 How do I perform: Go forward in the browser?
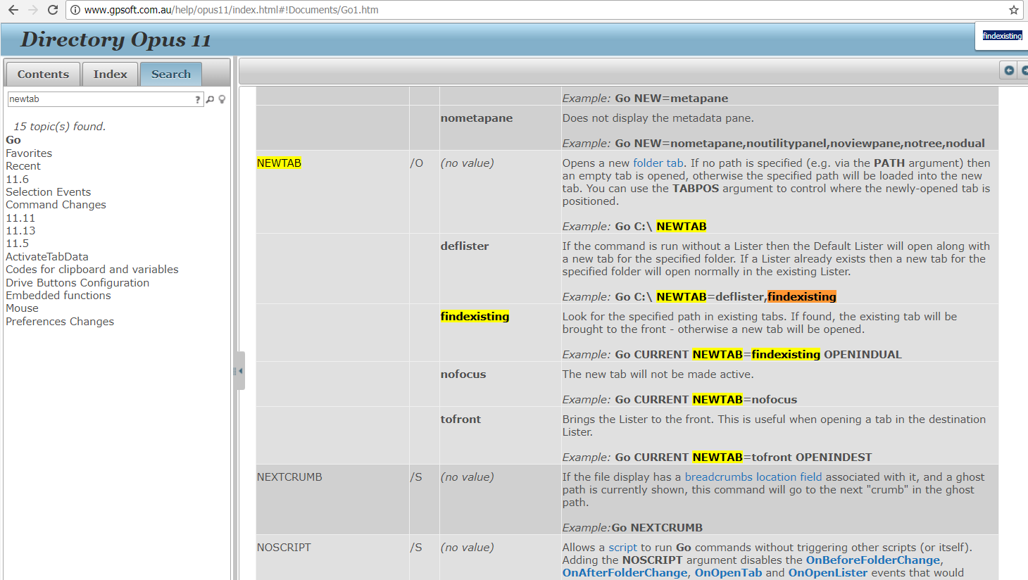(x=32, y=10)
